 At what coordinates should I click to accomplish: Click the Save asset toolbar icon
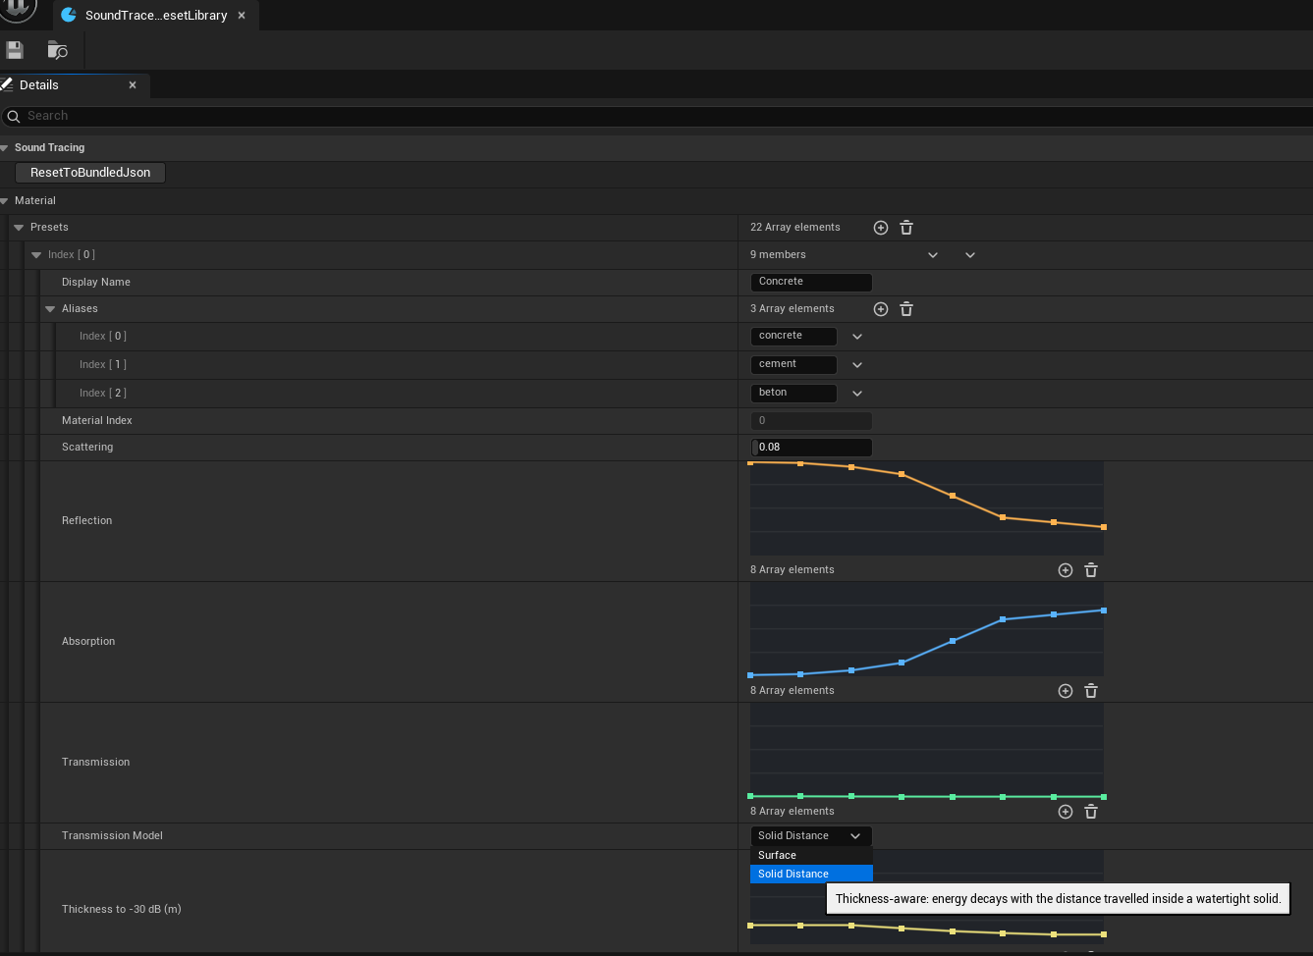tap(15, 50)
